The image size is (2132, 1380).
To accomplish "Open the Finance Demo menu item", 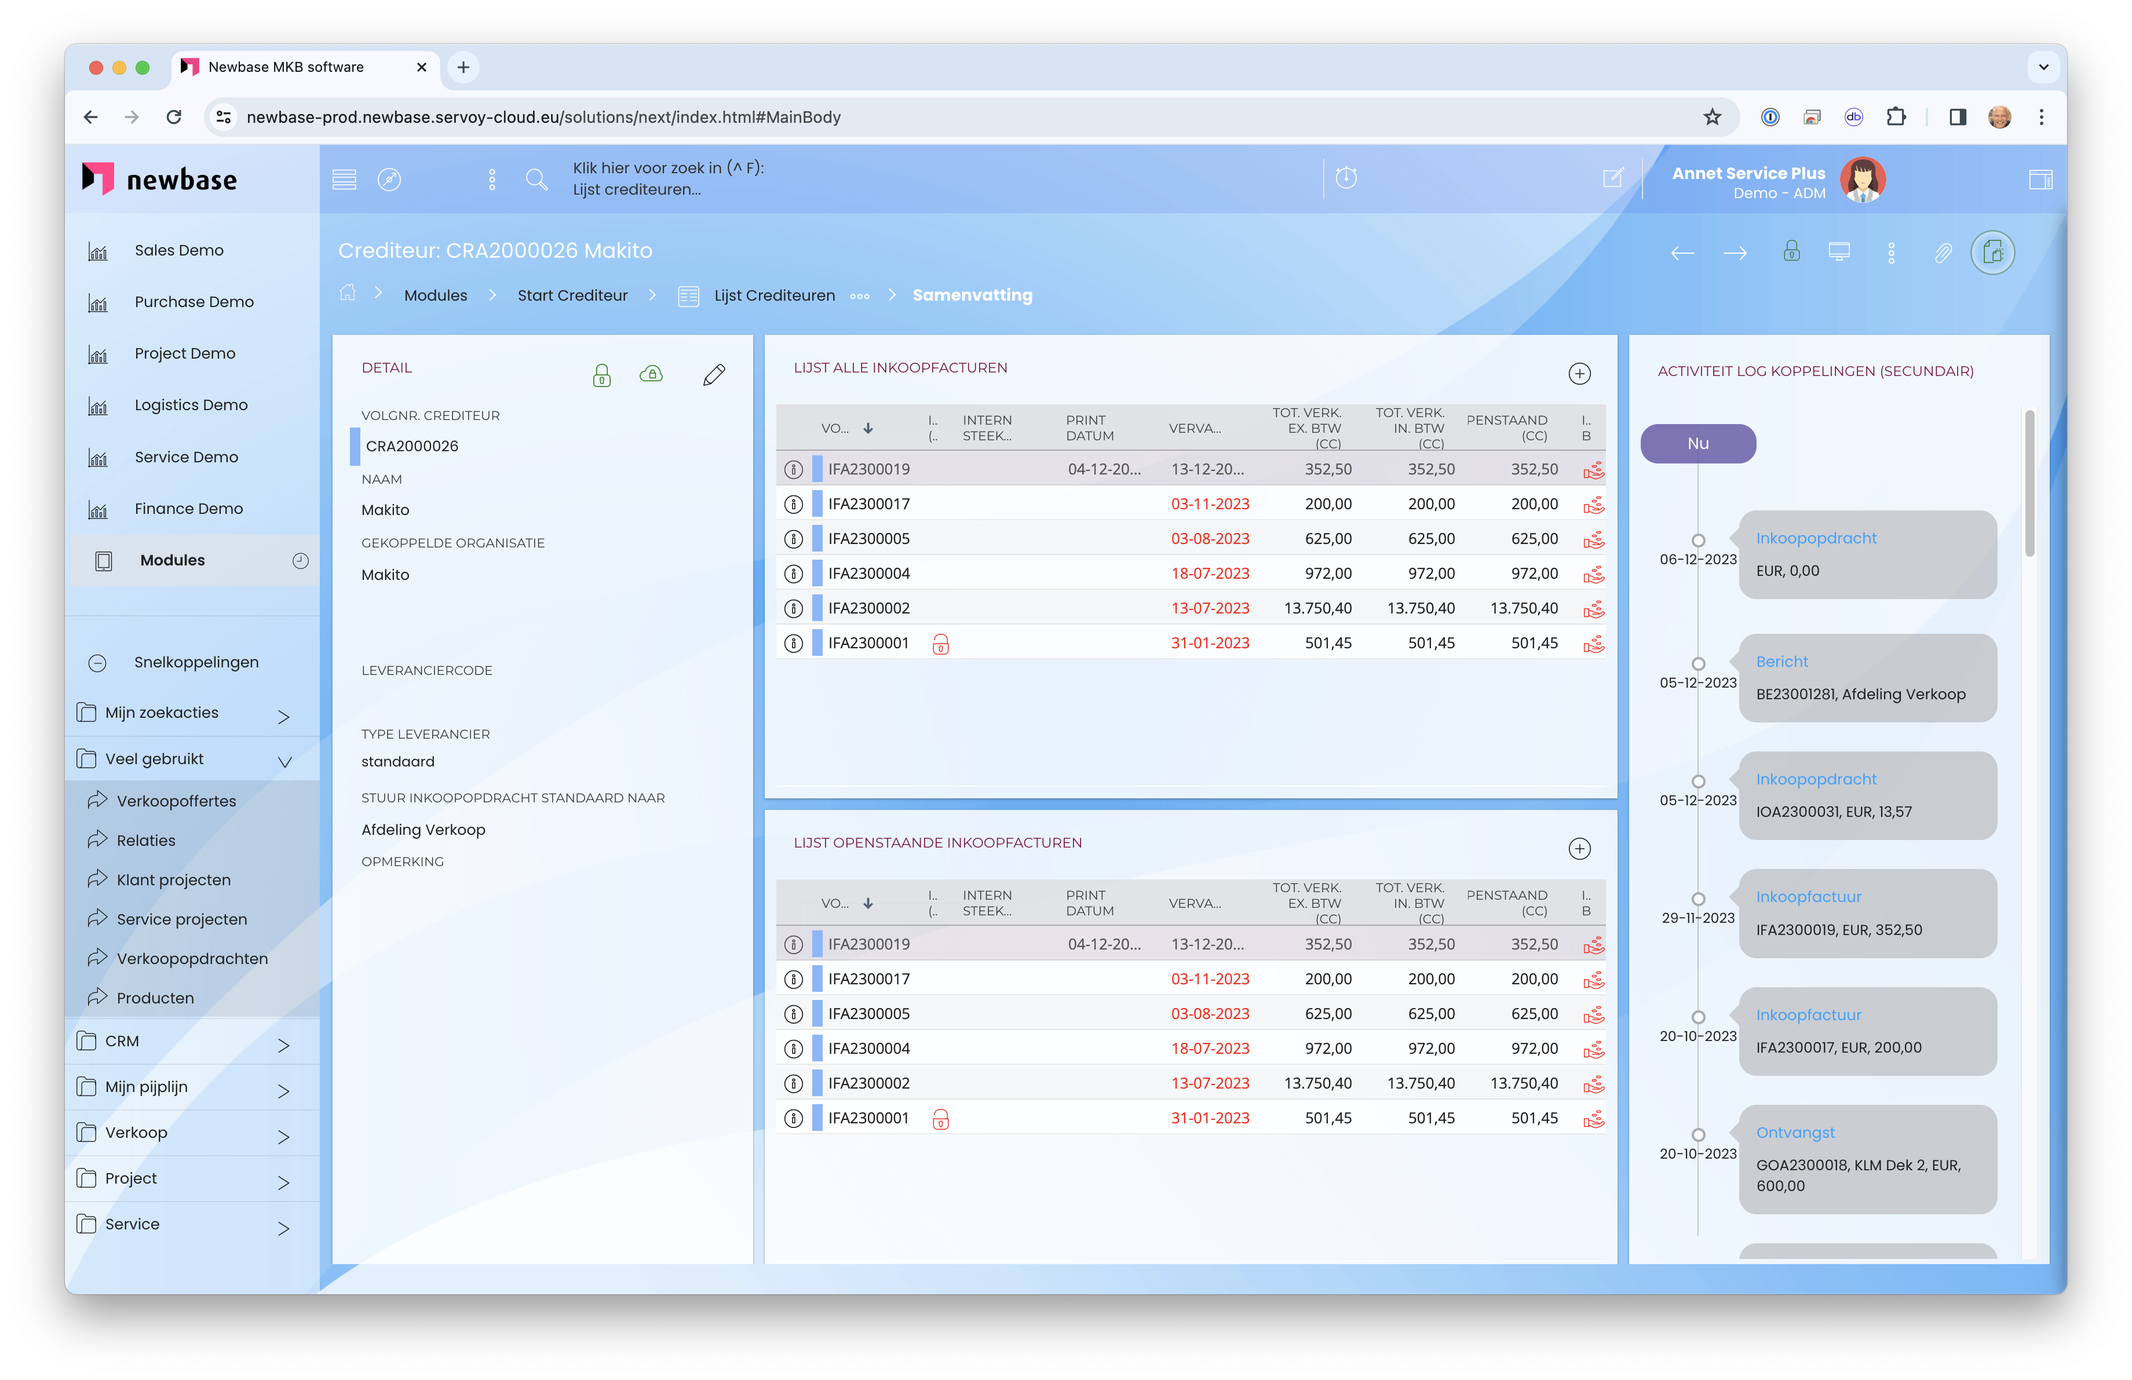I will [188, 509].
